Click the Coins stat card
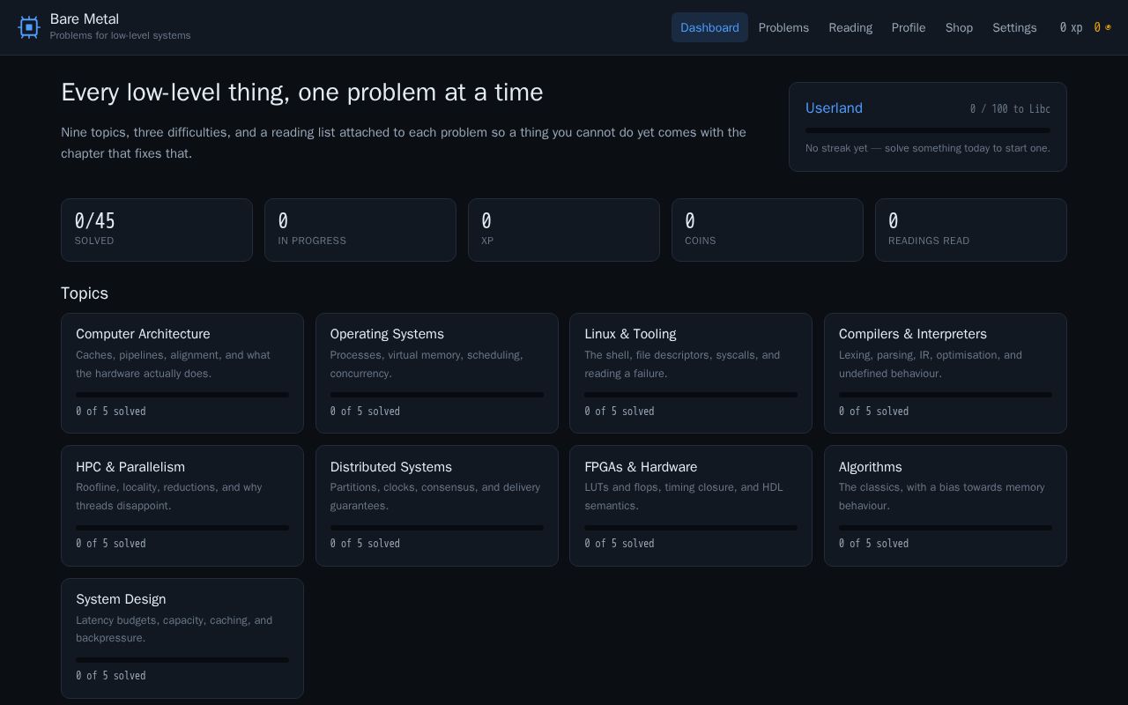The image size is (1128, 705). pos(768,230)
